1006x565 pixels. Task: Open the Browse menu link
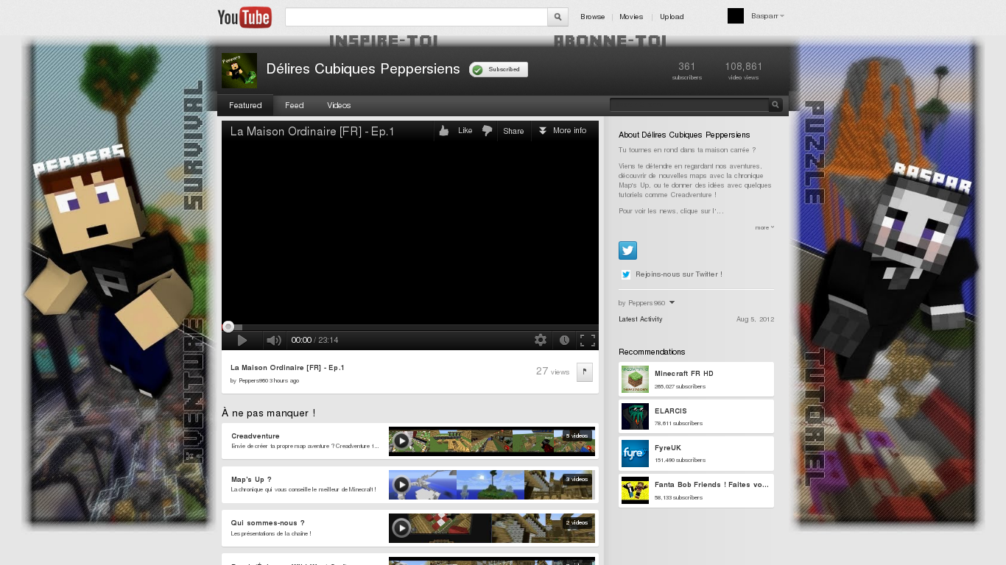click(593, 16)
